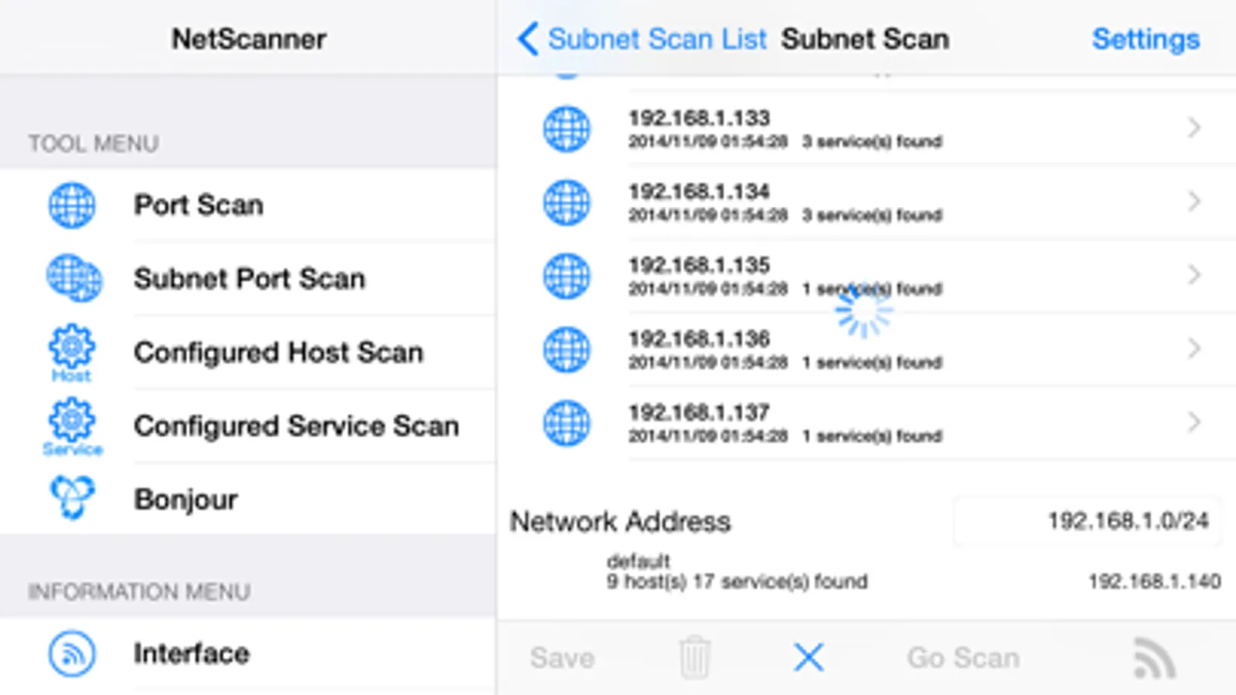This screenshot has height=695, width=1236.
Task: Select the Bonjour menu entry
Action: point(247,500)
